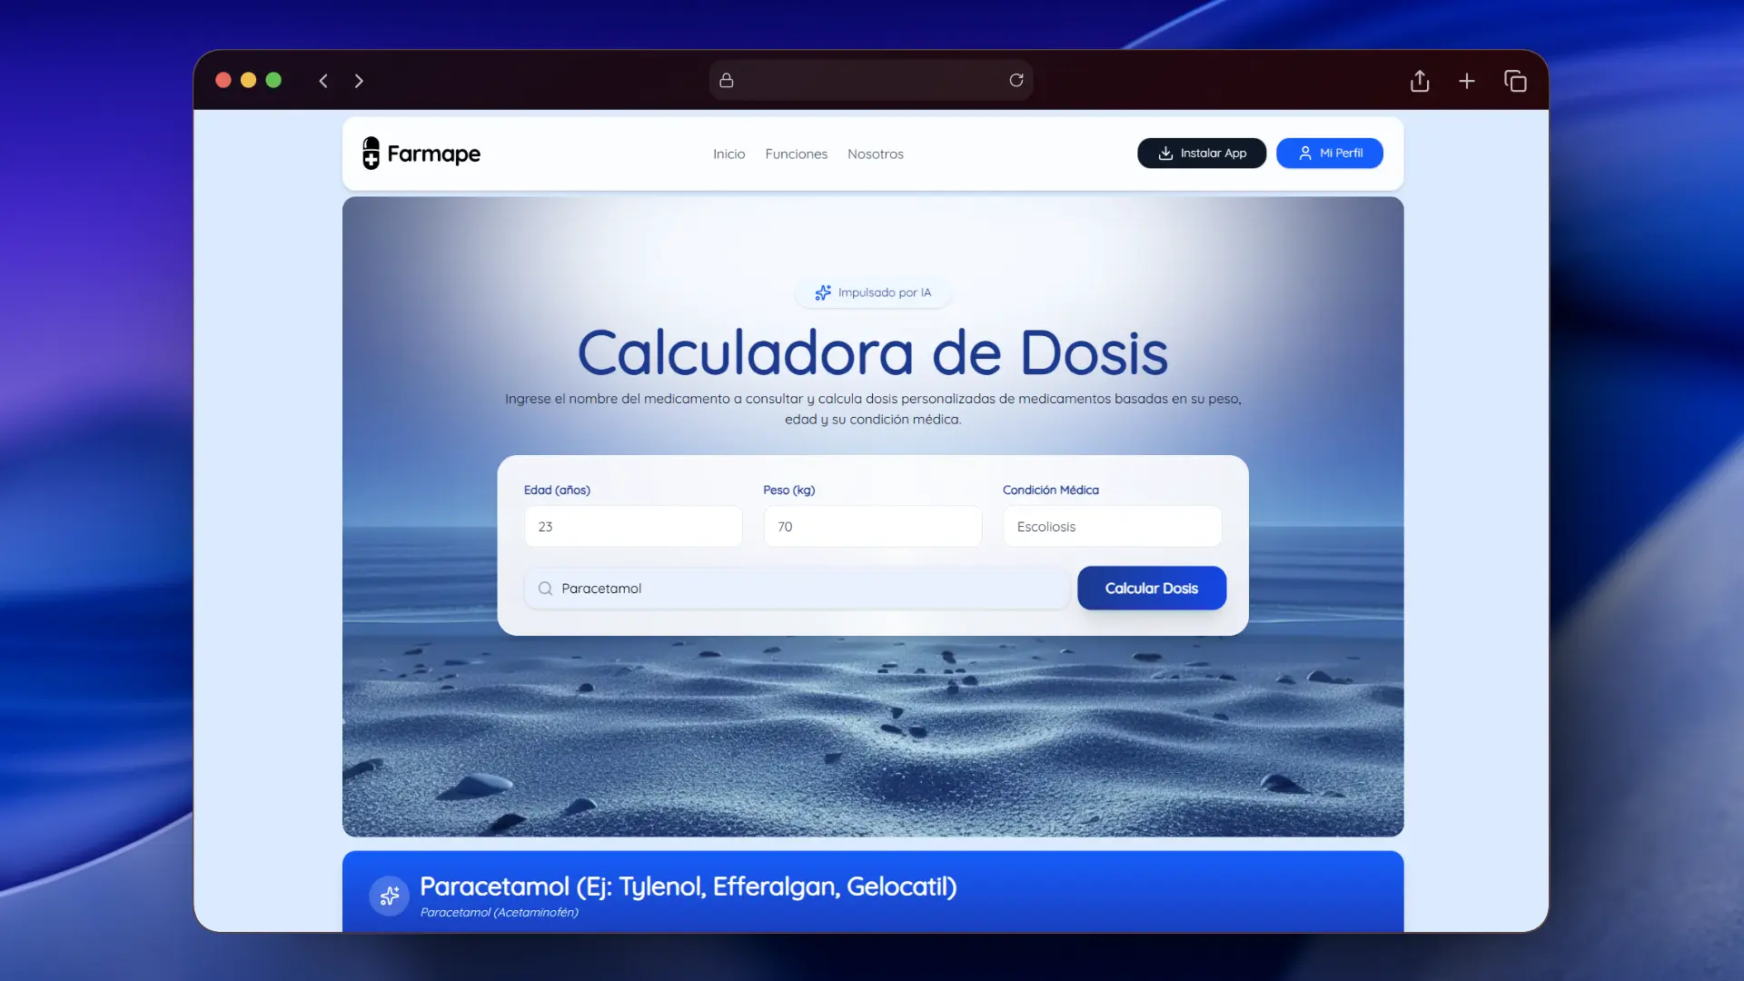Click the download icon inside Instalar App
This screenshot has width=1744, height=981.
click(1165, 153)
